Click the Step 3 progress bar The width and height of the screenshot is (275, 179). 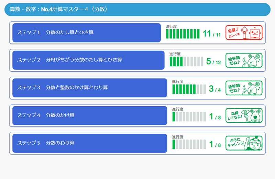click(x=189, y=89)
